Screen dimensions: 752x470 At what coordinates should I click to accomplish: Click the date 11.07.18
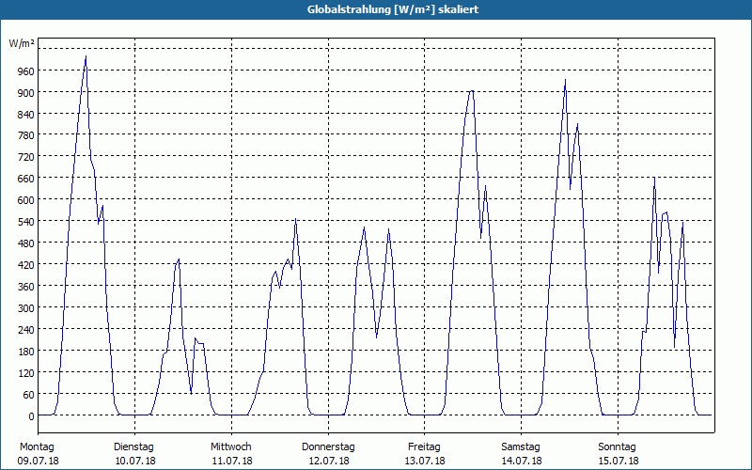point(232,461)
